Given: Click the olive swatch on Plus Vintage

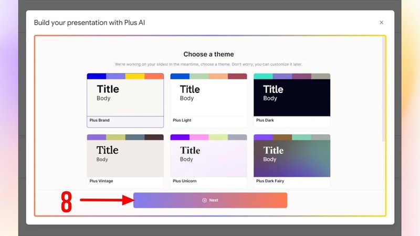Looking at the screenshot, I should point(115,137).
